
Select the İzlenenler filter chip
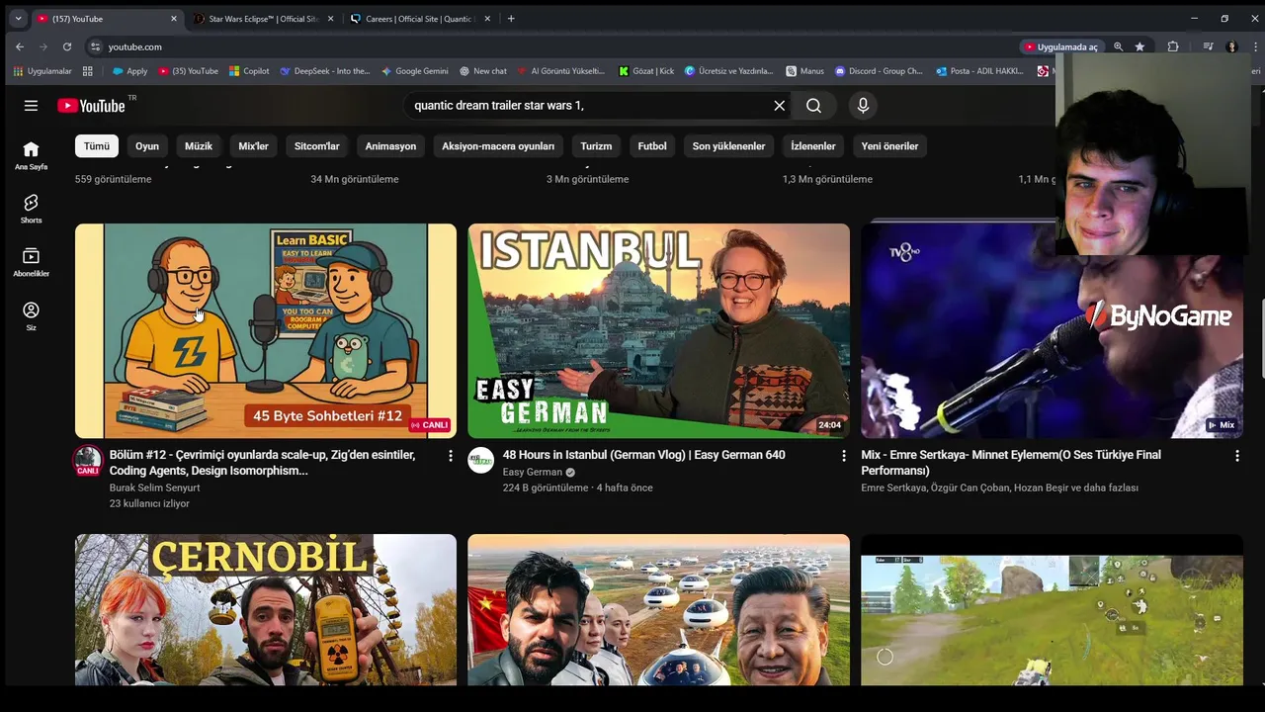pos(813,146)
